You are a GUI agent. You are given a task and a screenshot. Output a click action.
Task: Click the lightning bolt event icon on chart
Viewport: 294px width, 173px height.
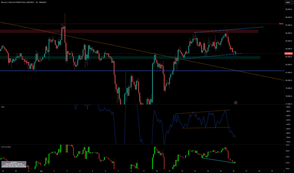point(236,103)
